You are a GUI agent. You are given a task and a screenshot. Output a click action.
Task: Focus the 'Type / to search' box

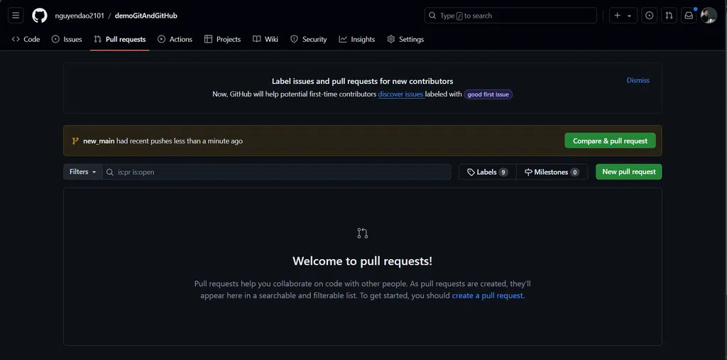point(510,16)
